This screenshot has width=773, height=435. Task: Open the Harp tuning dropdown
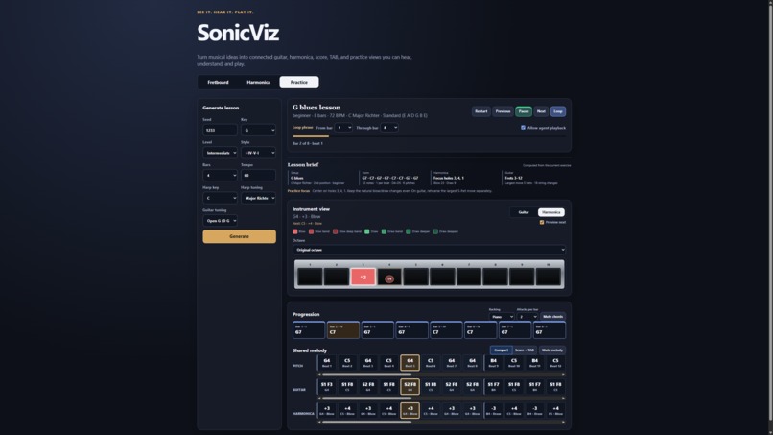tap(258, 198)
